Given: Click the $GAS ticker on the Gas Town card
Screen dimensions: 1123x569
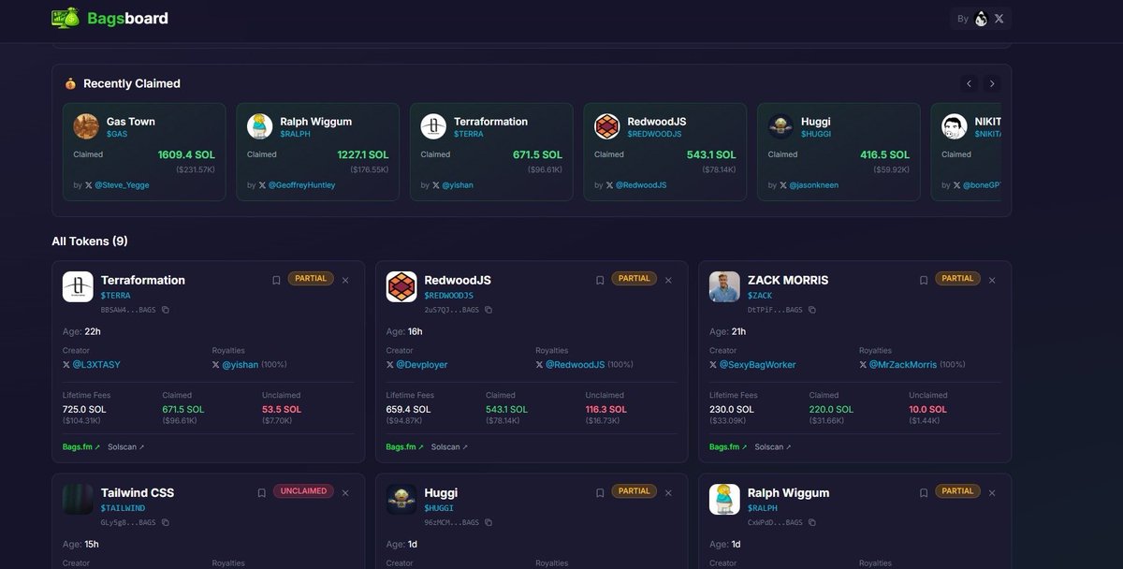Looking at the screenshot, I should pos(116,135).
